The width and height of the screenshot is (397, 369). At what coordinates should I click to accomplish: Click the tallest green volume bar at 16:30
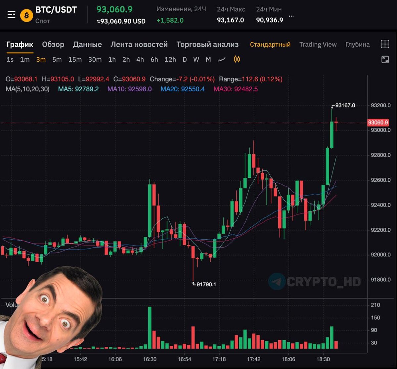(150, 328)
